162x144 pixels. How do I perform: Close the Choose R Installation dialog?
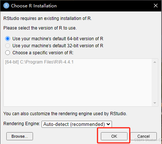[156, 6]
